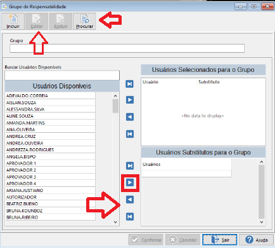Image resolution: width=275 pixels, height=248 pixels.
Task: Click the Cancelar button
Action: [182, 240]
